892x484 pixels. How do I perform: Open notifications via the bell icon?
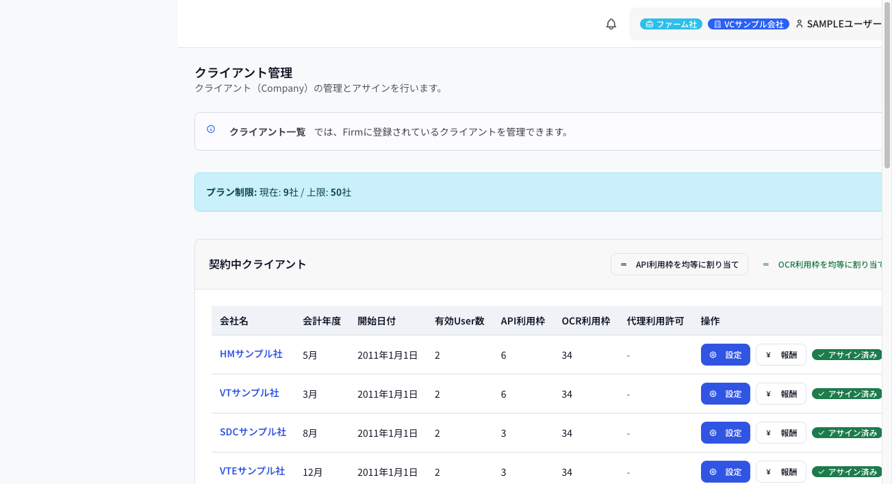(611, 23)
